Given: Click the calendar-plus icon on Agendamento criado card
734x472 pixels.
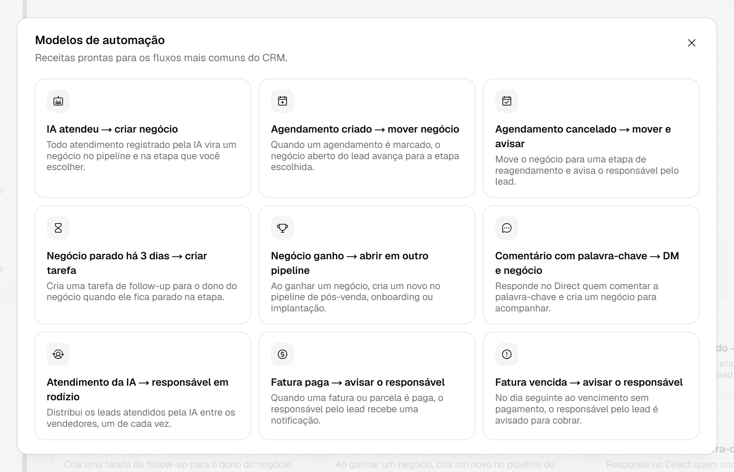Looking at the screenshot, I should 283,101.
